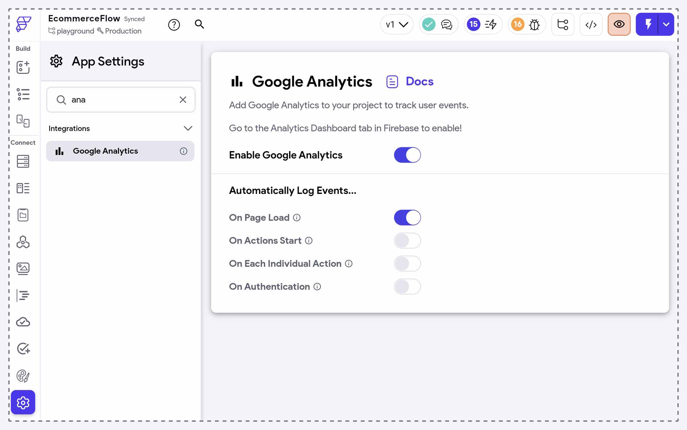Screen dimensions: 687x430
Task: Enable the On Actions Start switch
Action: [407, 241]
